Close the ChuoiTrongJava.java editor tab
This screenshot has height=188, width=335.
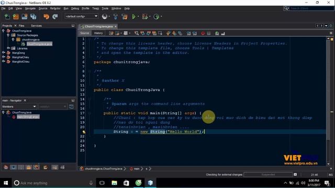coord(116,27)
